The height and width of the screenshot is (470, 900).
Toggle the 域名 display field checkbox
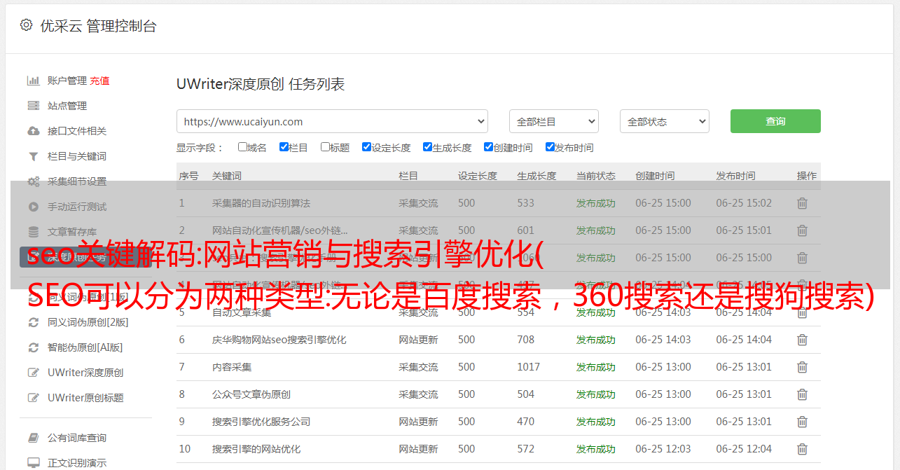pos(242,147)
